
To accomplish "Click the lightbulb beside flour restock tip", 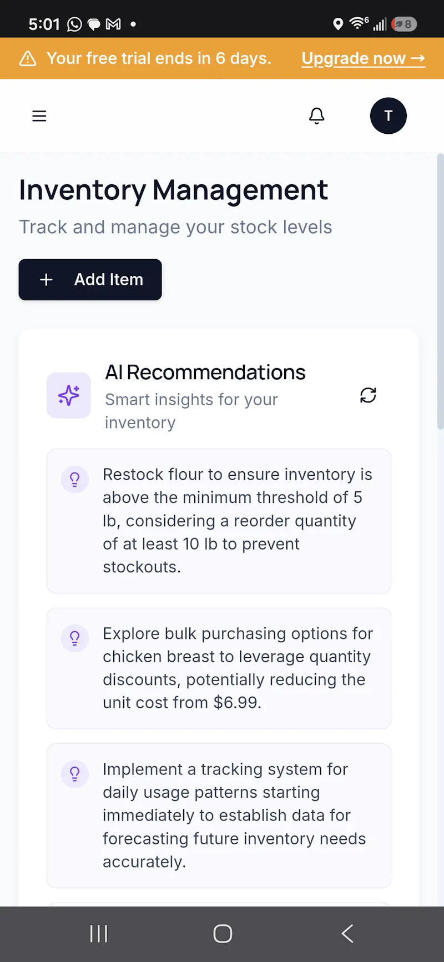I will coord(75,479).
